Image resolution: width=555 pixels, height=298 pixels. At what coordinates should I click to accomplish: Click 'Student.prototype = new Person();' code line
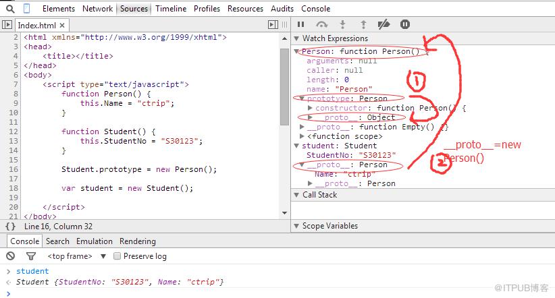click(x=139, y=169)
